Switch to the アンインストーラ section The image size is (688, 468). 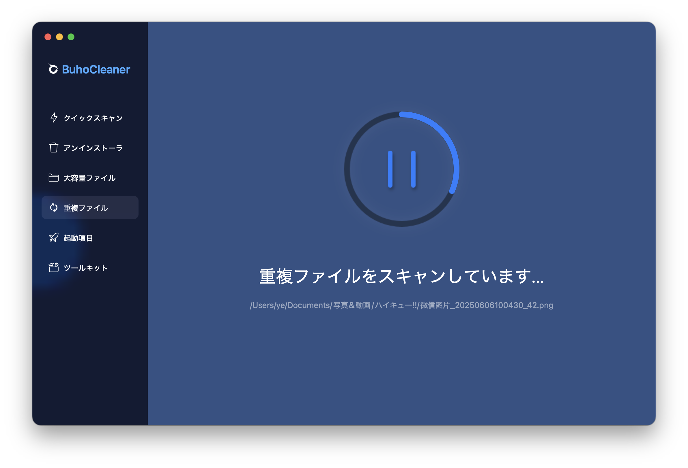point(93,148)
